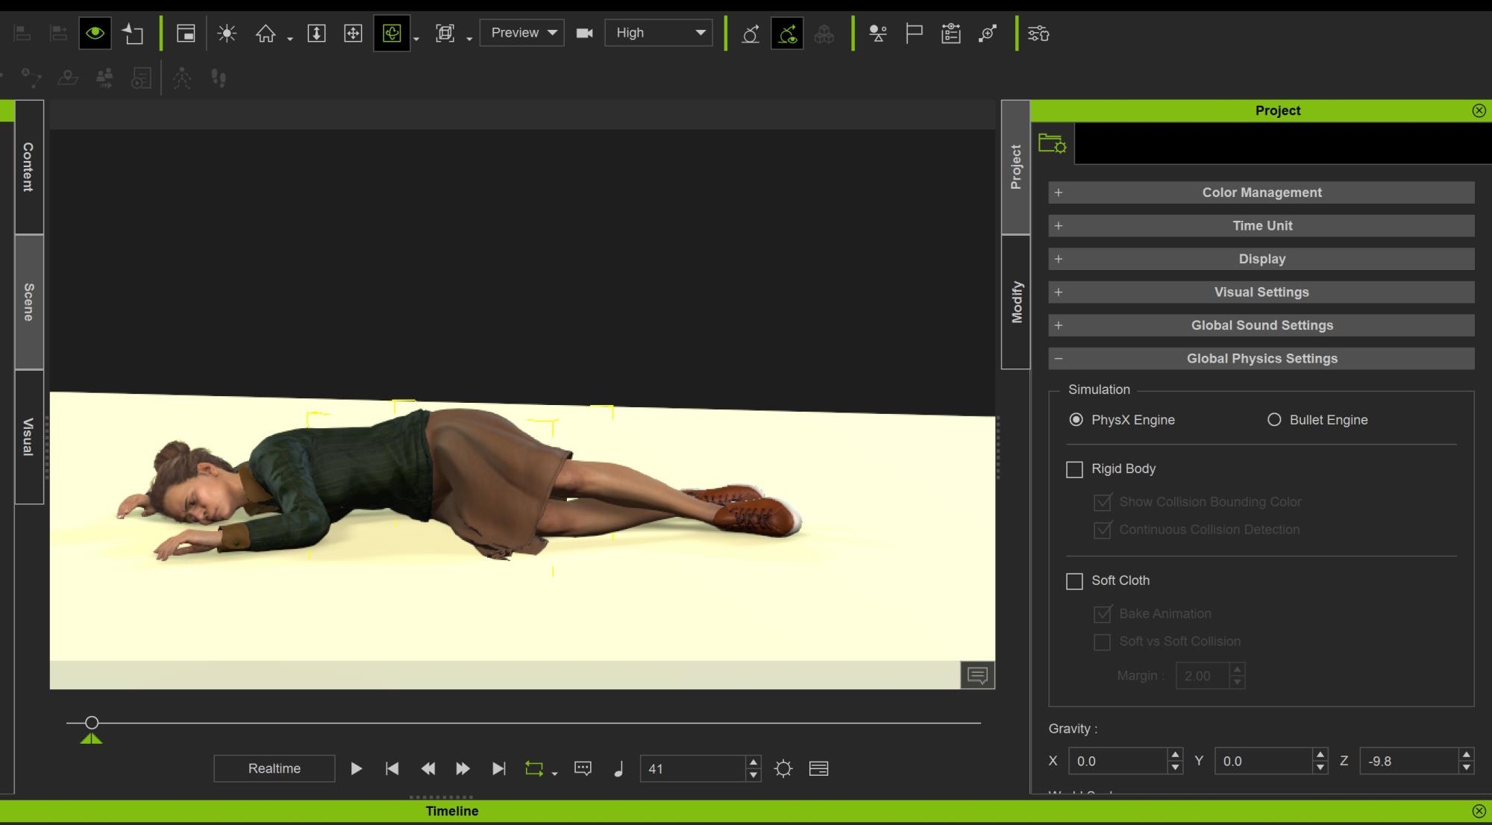Viewport: 1492px width, 825px height.
Task: Toggle the green eye visibility icon
Action: point(95,34)
